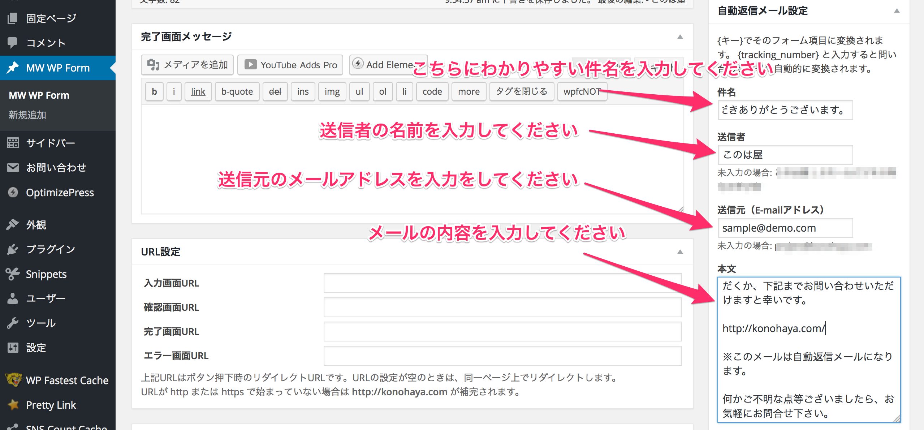Collapse the 完了画面メッセージ panel arrow
Viewport: 924px width, 430px height.
click(x=680, y=36)
